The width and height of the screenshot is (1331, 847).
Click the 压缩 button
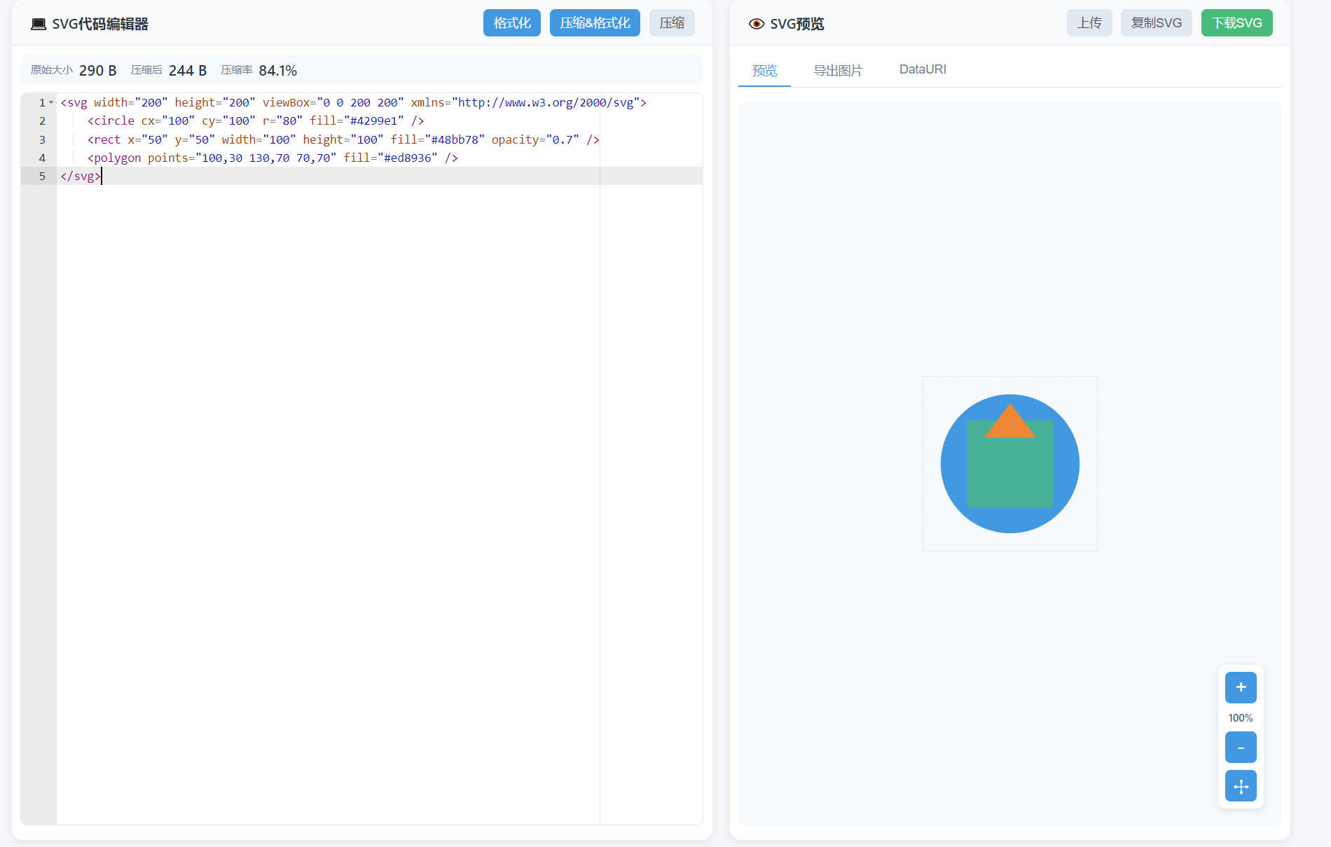[671, 22]
